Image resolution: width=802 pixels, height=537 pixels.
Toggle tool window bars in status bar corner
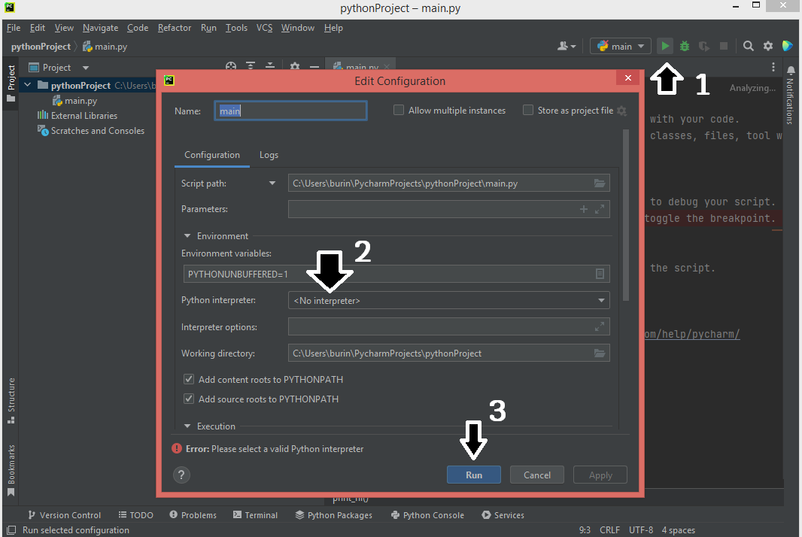11,529
